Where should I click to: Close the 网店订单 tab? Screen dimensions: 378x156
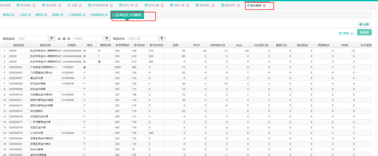coord(136,6)
